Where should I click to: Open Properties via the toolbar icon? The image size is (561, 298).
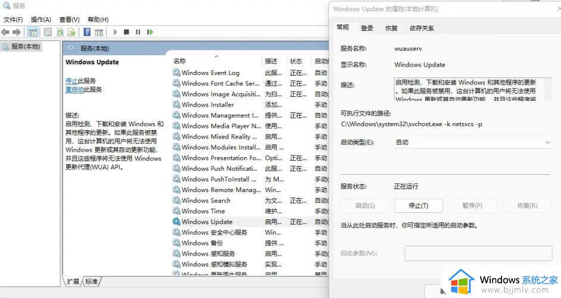pyautogui.click(x=48, y=32)
